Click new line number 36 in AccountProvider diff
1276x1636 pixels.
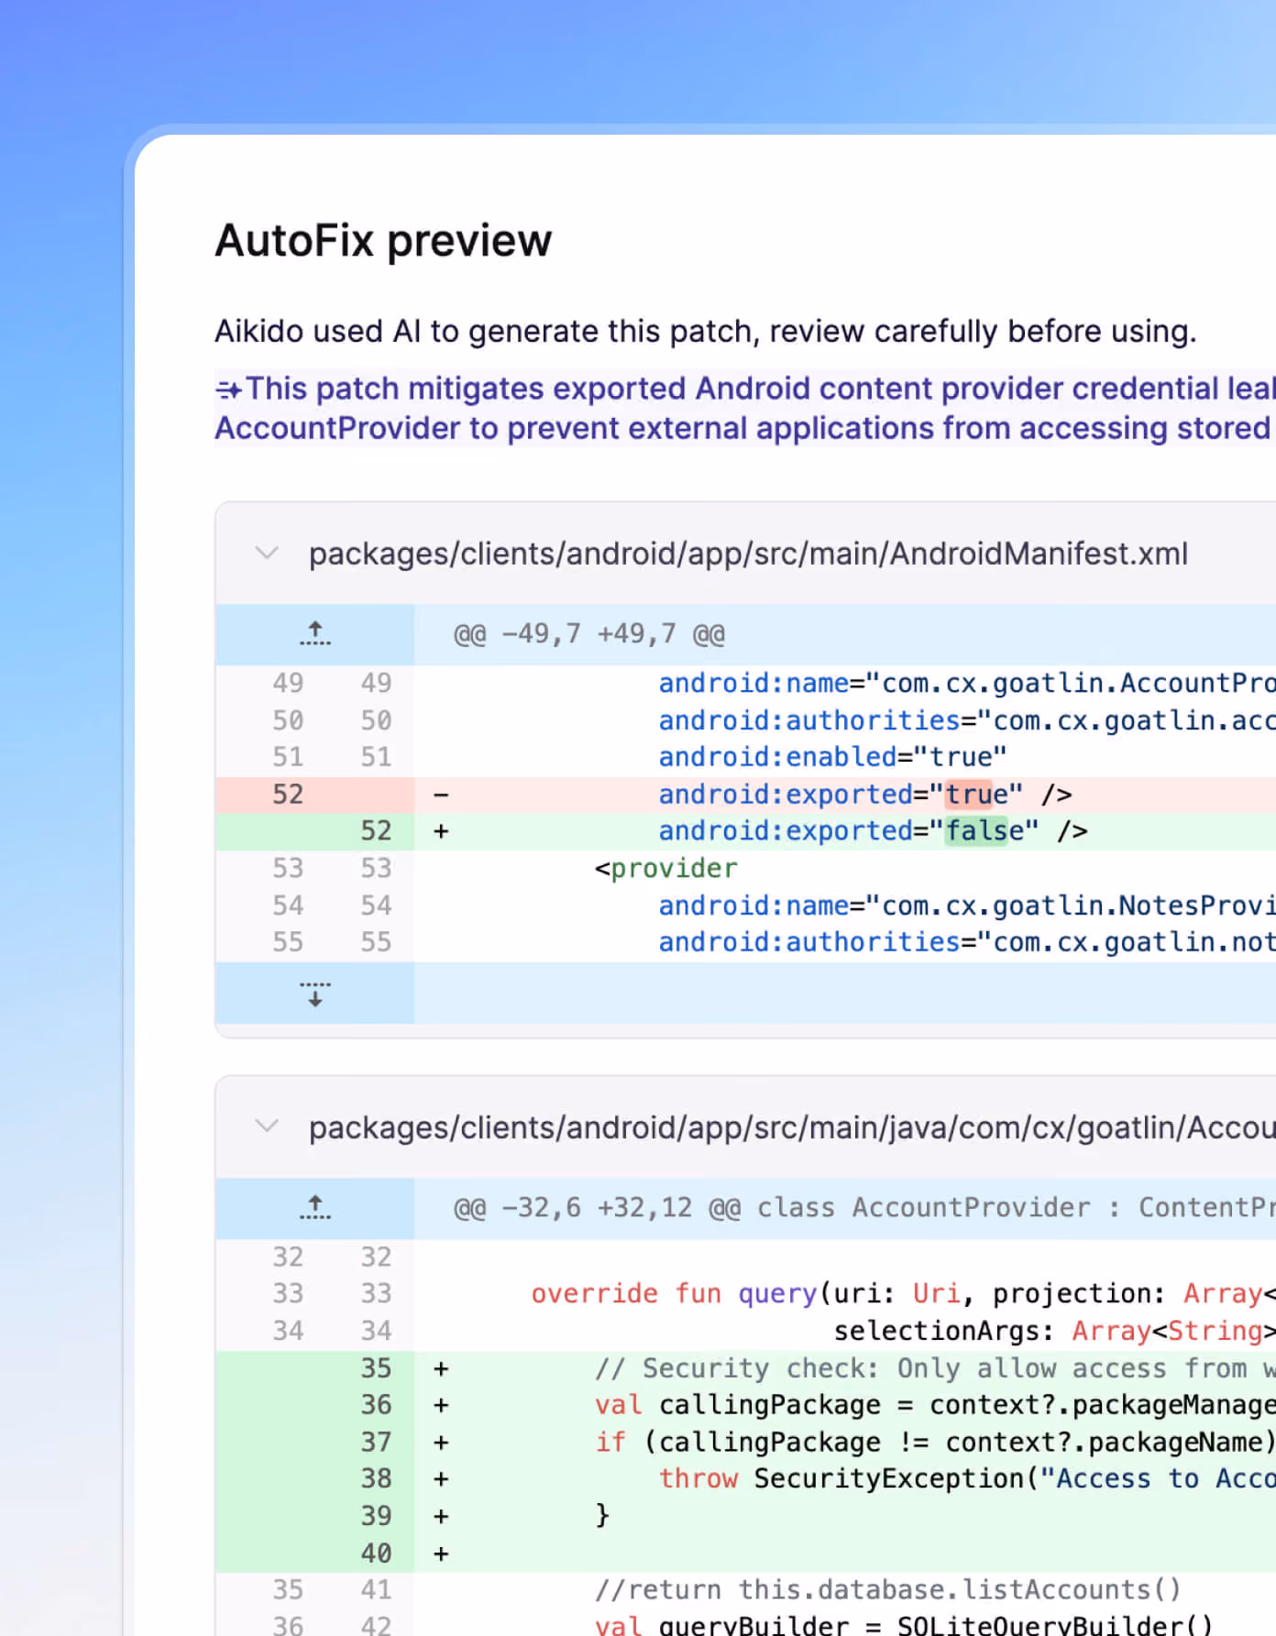pos(376,1405)
